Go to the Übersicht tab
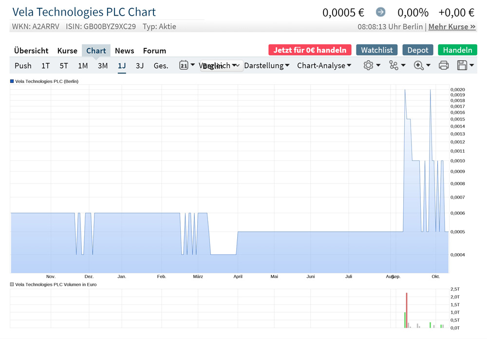Viewport: 487px width, 339px height. coord(31,50)
